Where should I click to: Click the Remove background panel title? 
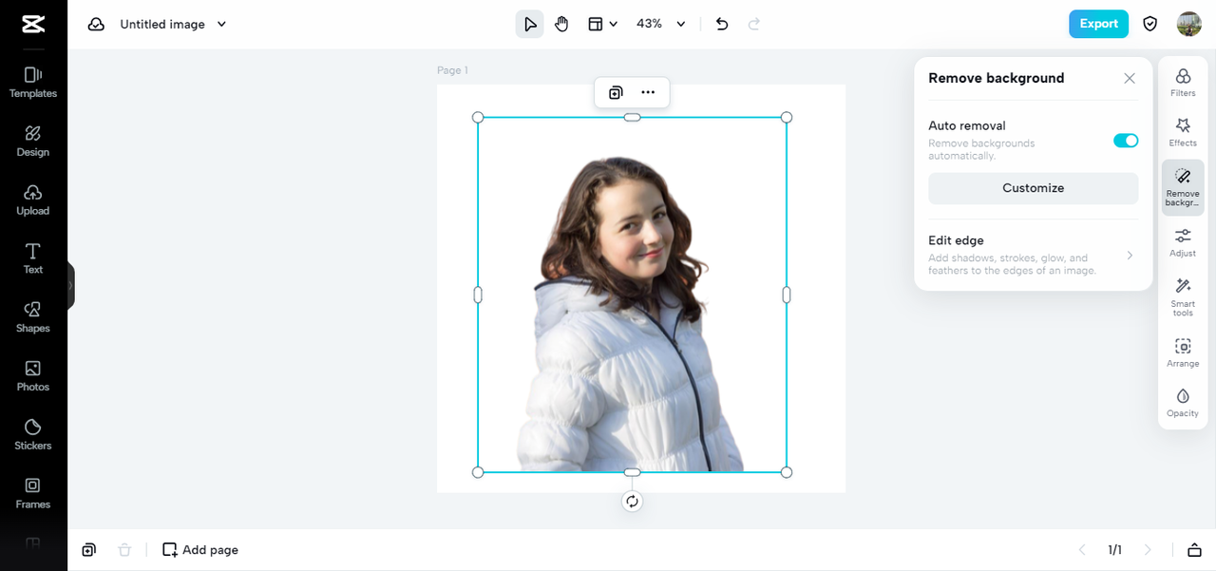(996, 78)
